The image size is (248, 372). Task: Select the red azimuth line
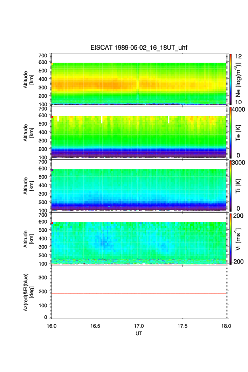click(x=139, y=293)
